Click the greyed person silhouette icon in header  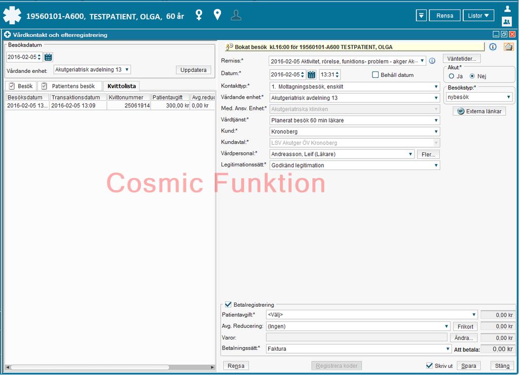[x=236, y=15]
